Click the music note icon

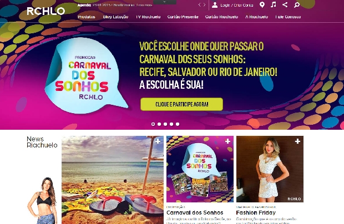274,4
